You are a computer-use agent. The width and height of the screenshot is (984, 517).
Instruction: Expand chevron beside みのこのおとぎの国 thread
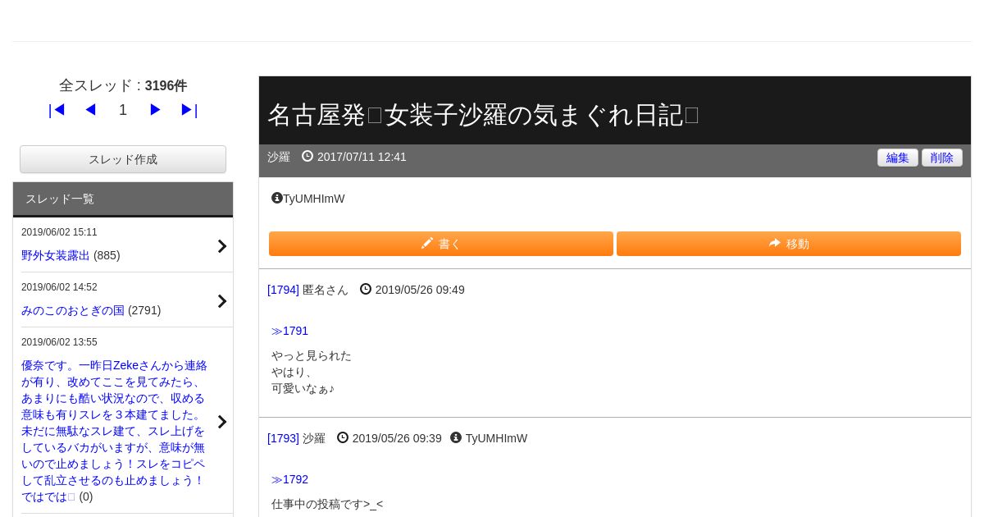pos(221,301)
